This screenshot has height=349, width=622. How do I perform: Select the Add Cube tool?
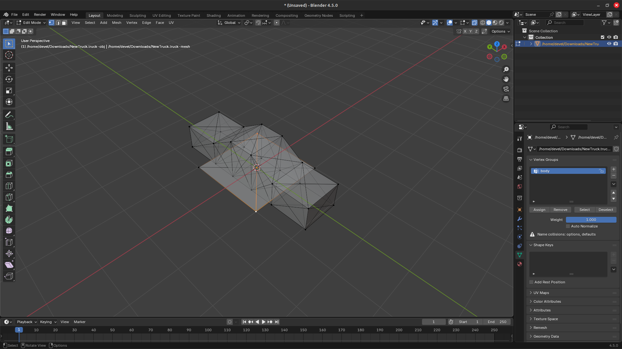tap(9, 139)
